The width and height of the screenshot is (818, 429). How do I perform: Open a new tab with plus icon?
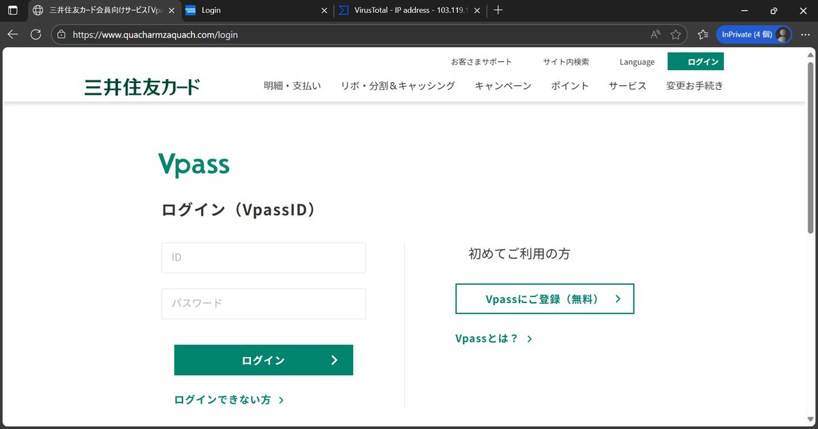[498, 10]
